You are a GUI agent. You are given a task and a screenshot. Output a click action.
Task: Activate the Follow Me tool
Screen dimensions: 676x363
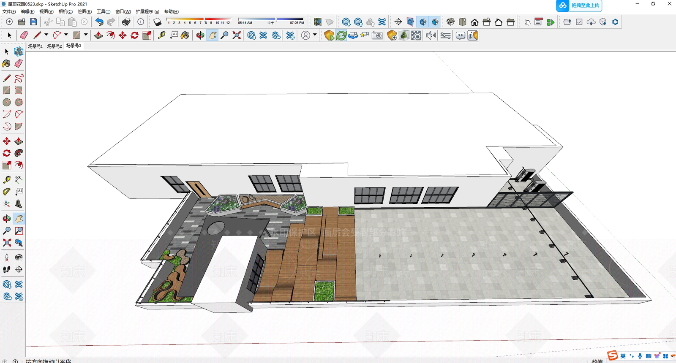(x=19, y=153)
